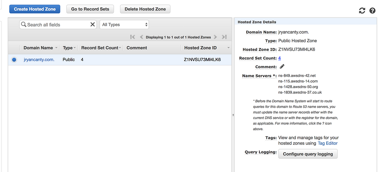Screen dimensions: 382x172
Task: Open the All Types dropdown
Action: 124,25
